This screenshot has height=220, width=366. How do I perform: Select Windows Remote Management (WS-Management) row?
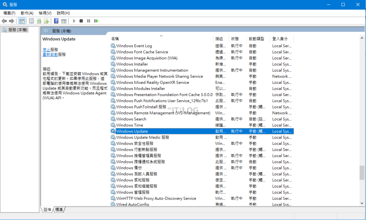202,113
